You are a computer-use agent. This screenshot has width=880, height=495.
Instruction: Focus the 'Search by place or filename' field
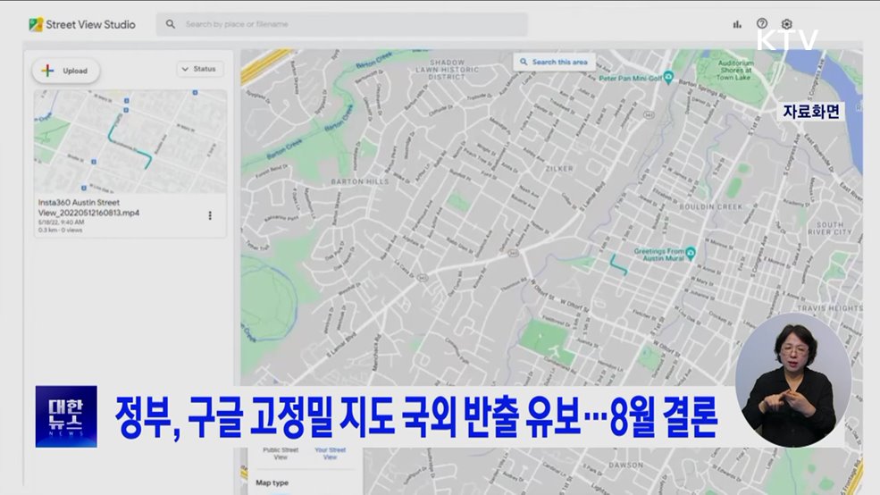pos(342,24)
